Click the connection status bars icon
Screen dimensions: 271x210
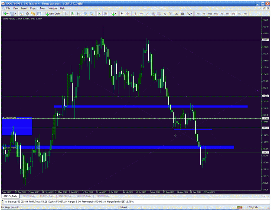tap(239, 207)
